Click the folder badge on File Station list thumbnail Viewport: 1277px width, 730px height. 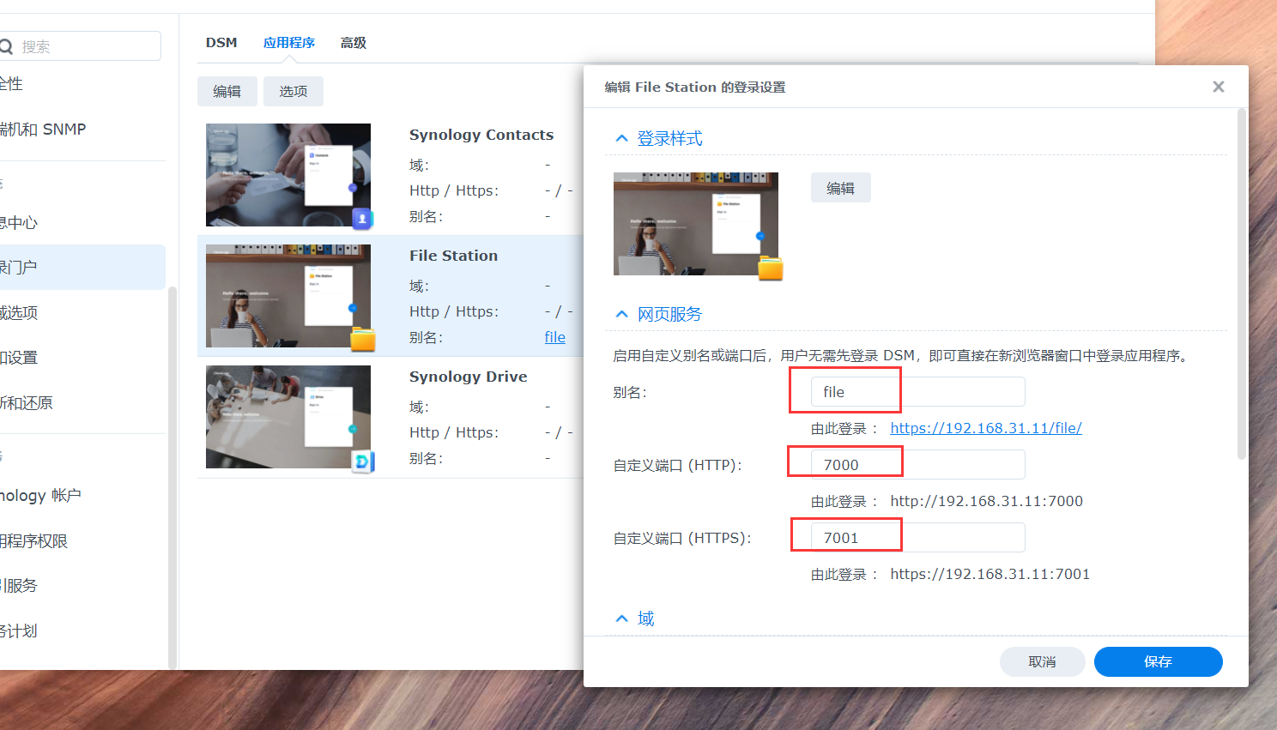coord(363,340)
